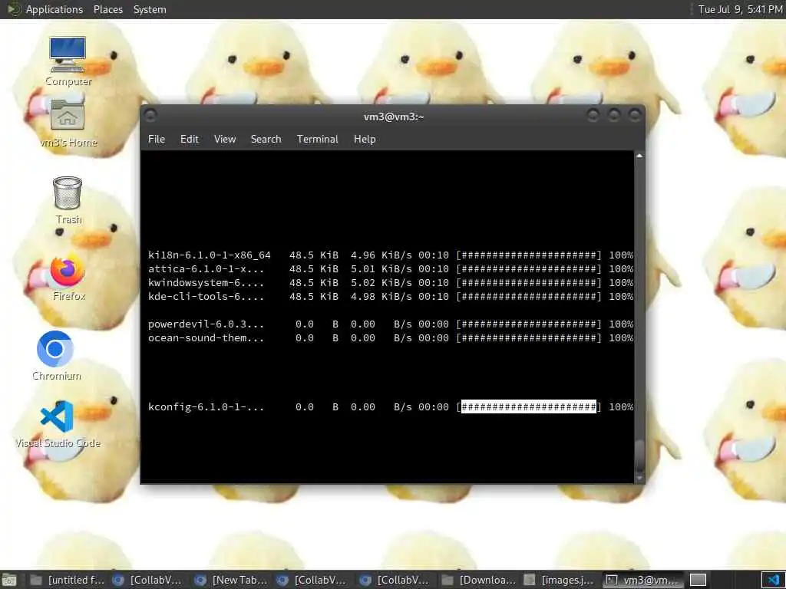Open the Trash desktop icon

[68, 200]
